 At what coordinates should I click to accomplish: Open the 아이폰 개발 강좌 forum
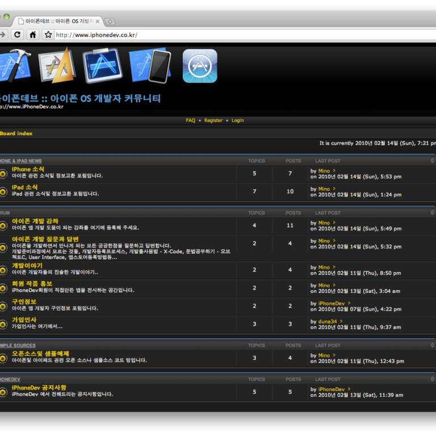35,221
